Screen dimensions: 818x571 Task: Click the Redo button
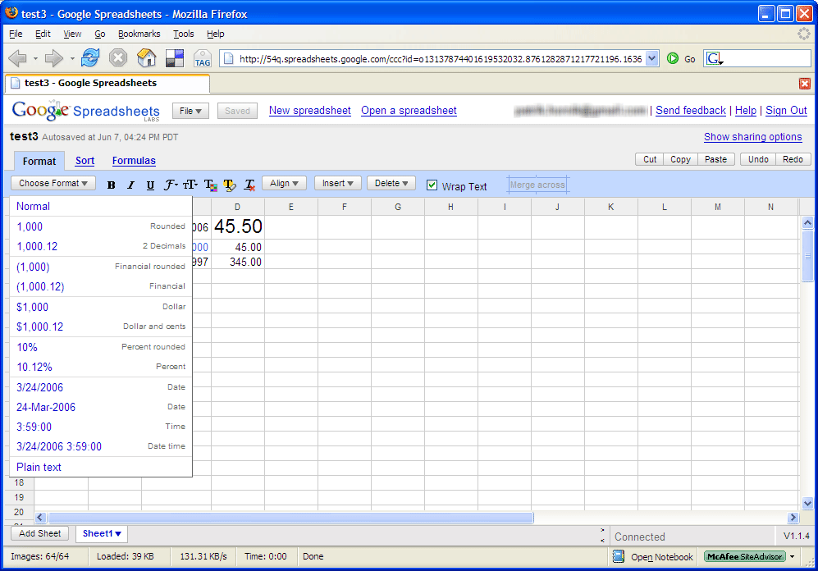(x=793, y=159)
